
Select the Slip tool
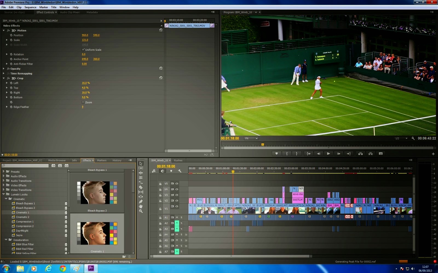coord(141,192)
